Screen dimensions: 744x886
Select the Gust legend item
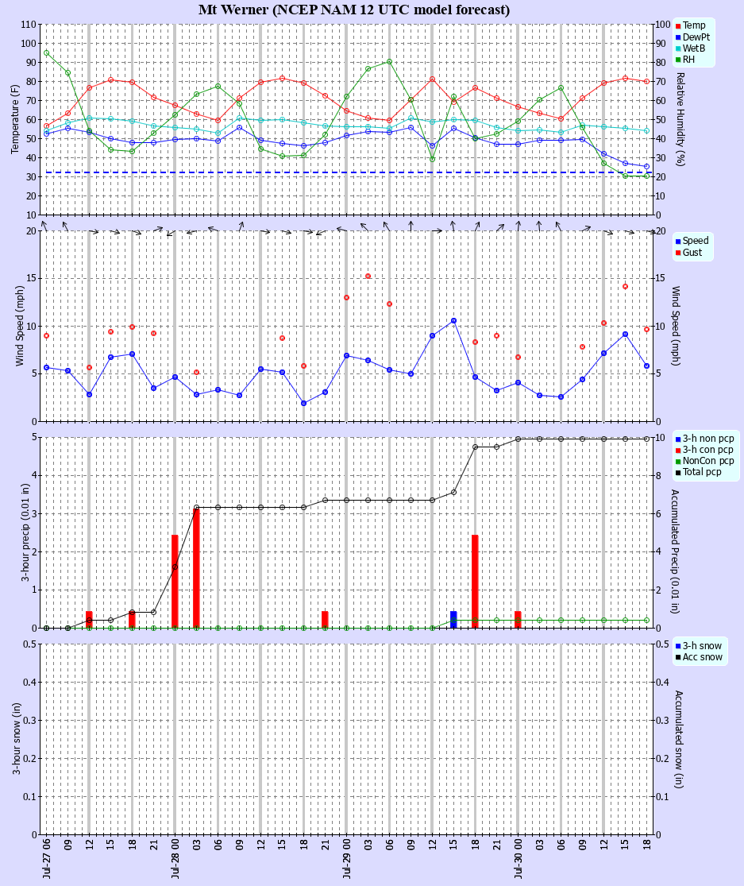click(688, 253)
